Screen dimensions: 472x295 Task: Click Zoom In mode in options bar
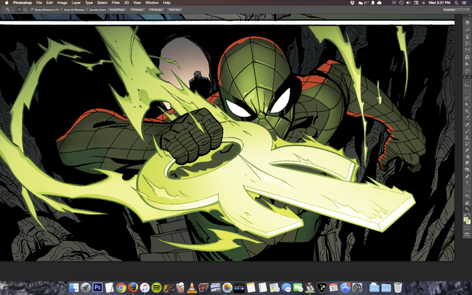click(x=19, y=10)
